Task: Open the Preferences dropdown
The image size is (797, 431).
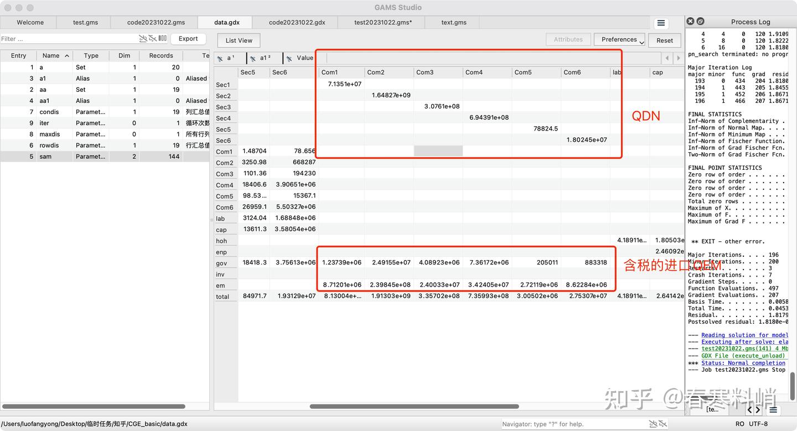Action: coord(619,40)
